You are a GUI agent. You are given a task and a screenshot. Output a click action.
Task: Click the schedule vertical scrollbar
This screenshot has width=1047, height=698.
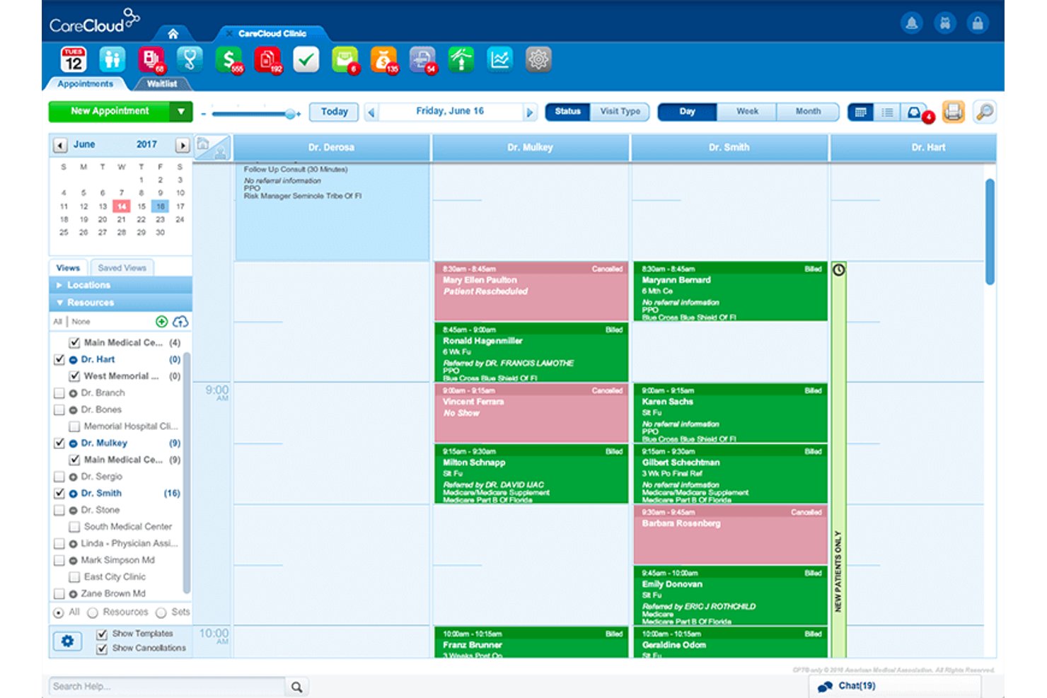click(990, 231)
